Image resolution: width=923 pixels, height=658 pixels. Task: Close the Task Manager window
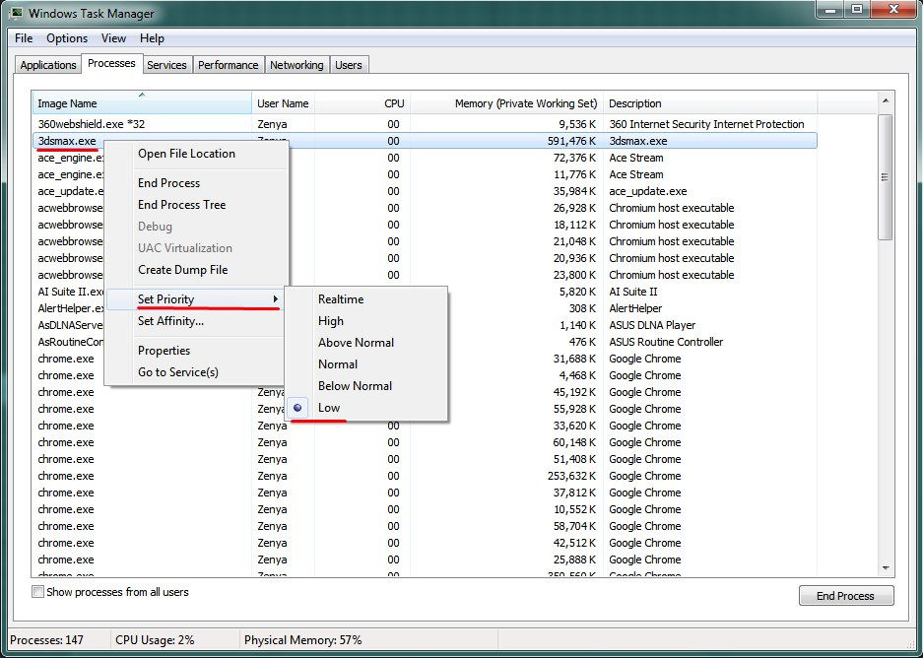coord(893,9)
